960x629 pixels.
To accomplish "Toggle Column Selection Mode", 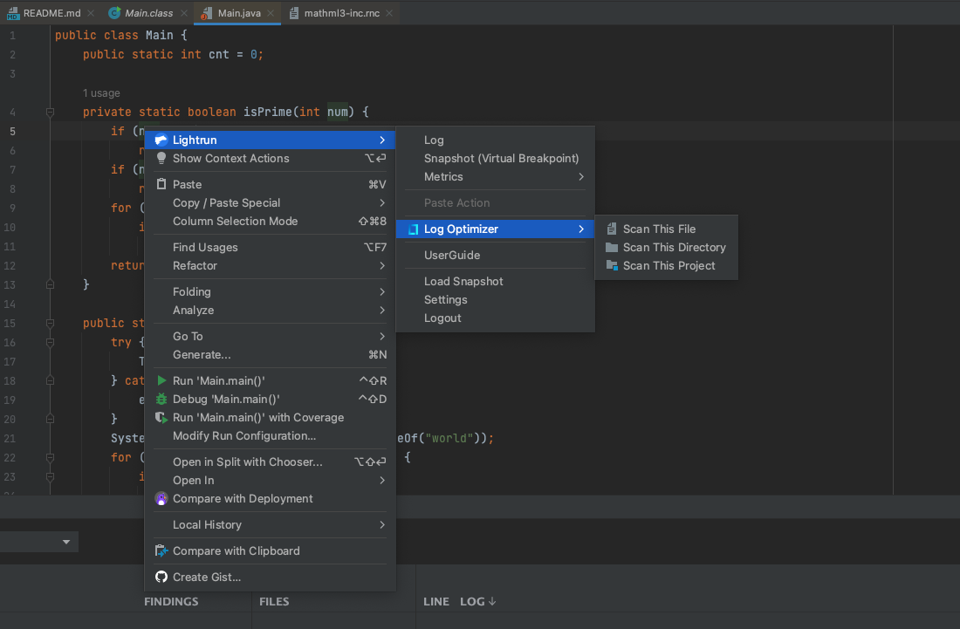I will [235, 222].
